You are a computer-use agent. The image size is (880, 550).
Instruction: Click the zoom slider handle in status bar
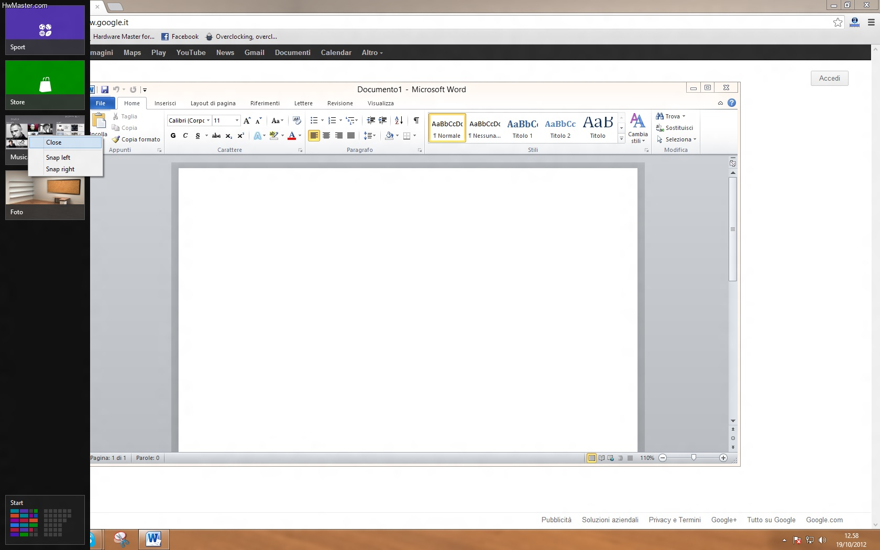click(x=694, y=458)
